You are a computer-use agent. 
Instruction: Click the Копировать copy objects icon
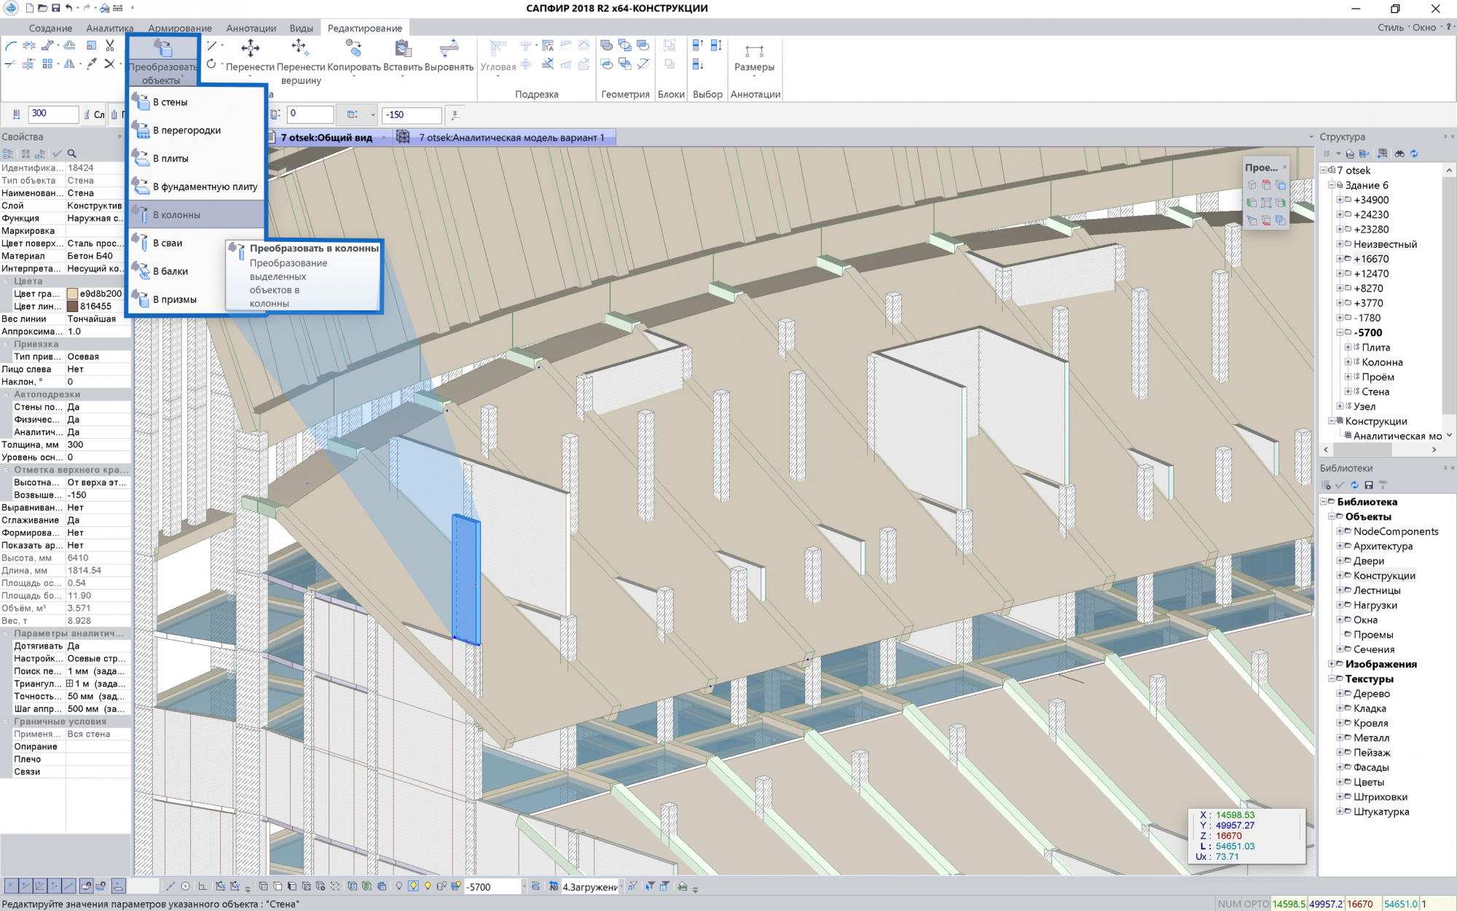coord(353,49)
